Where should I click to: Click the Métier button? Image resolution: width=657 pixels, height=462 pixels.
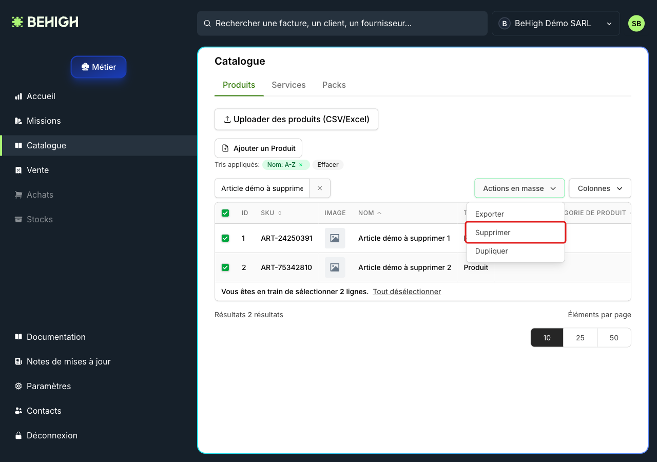click(x=99, y=67)
